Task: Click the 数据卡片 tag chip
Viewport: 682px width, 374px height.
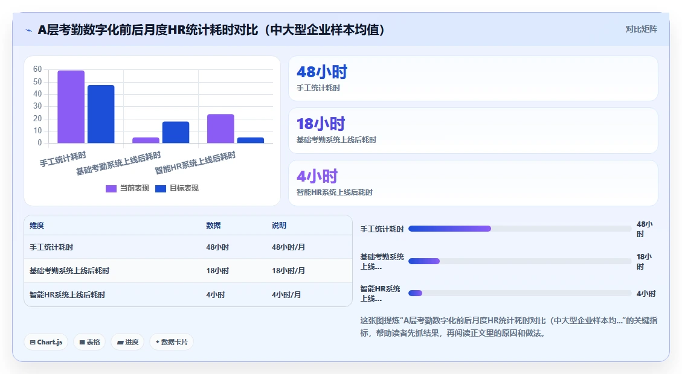Action: tap(172, 342)
